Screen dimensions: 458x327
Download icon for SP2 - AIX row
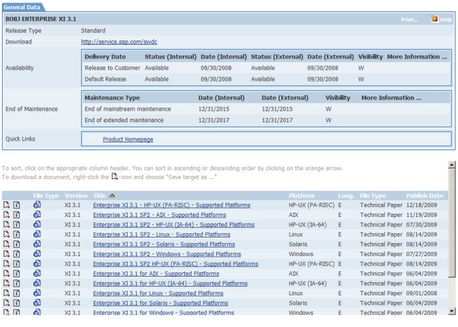tap(7, 214)
